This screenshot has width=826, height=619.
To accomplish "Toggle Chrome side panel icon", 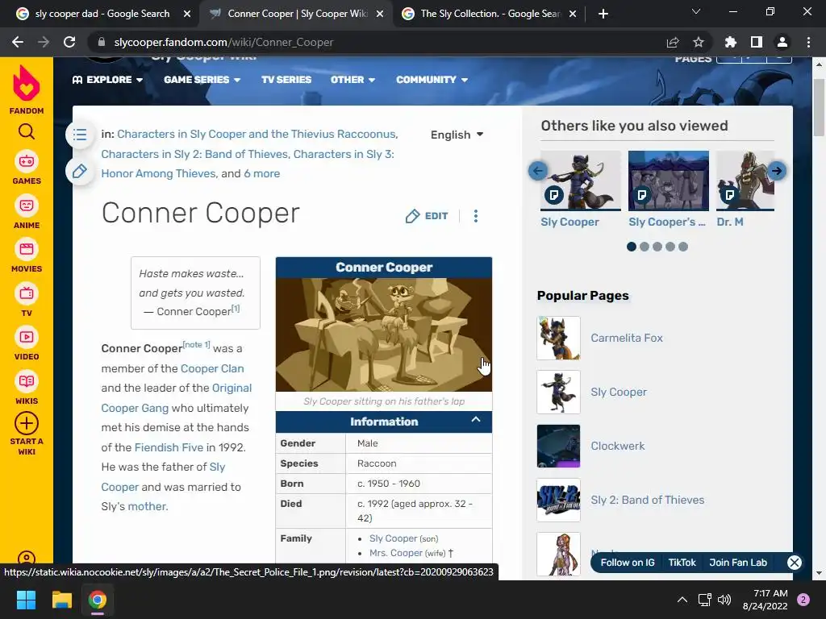I will point(757,42).
